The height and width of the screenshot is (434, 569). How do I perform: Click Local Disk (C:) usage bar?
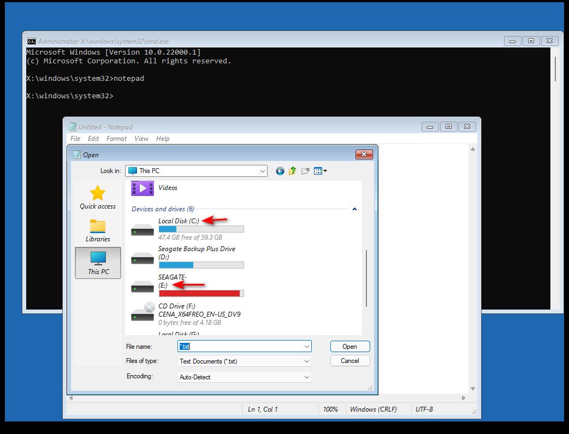coord(201,229)
